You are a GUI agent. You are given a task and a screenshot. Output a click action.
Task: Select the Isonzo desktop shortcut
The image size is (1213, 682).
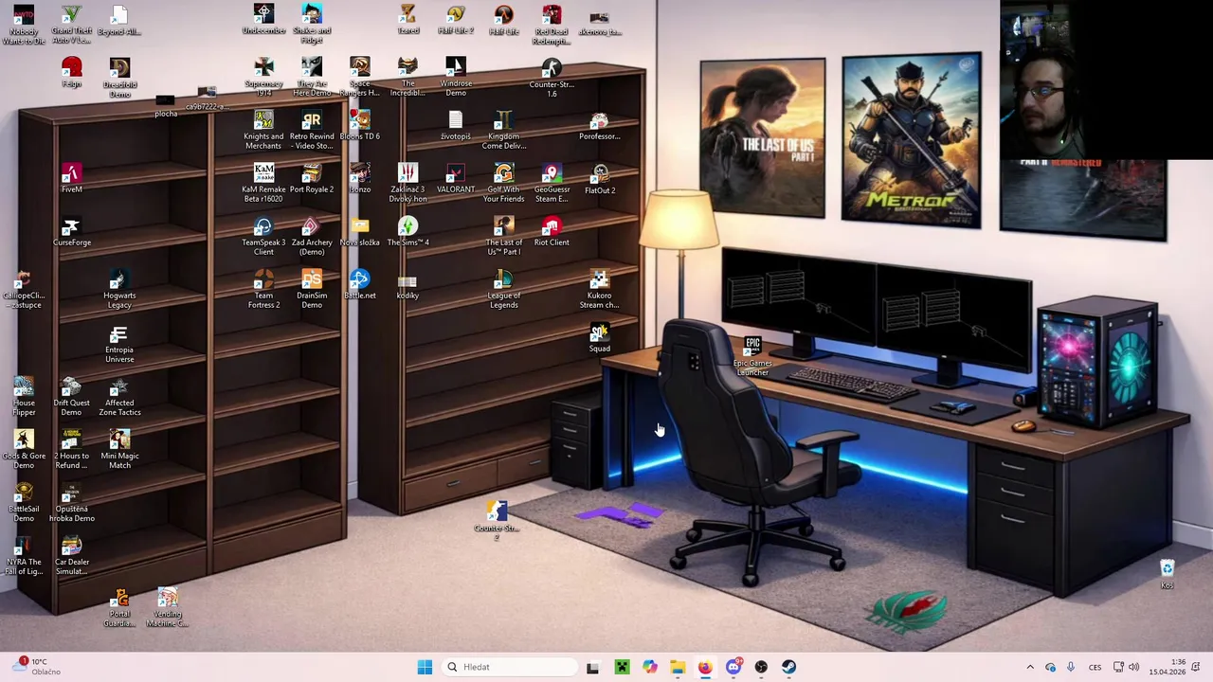[359, 179]
